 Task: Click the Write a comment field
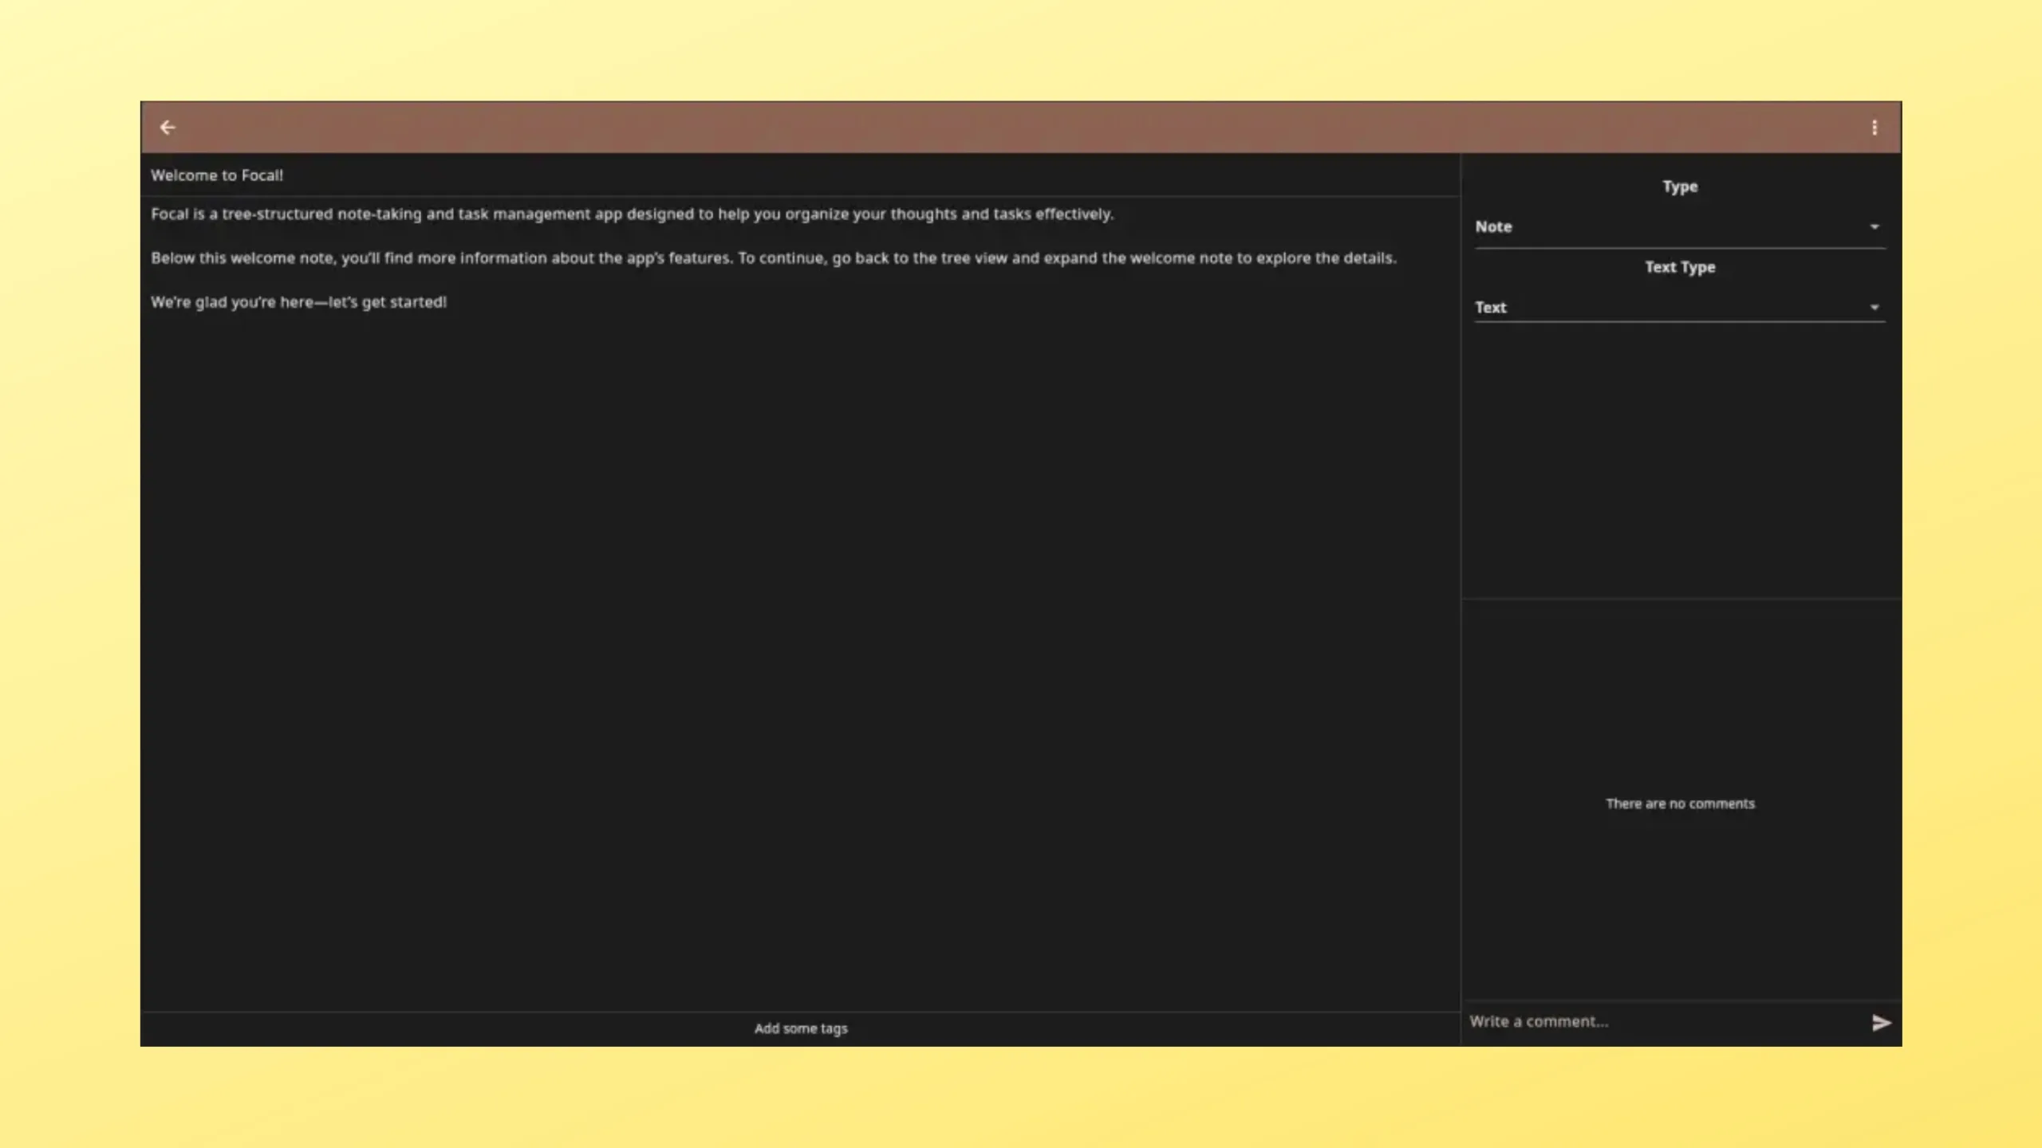(1667, 1022)
